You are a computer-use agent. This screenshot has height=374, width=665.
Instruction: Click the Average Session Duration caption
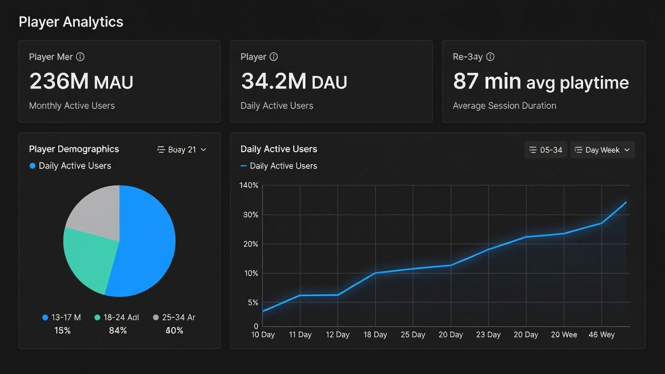(x=504, y=105)
